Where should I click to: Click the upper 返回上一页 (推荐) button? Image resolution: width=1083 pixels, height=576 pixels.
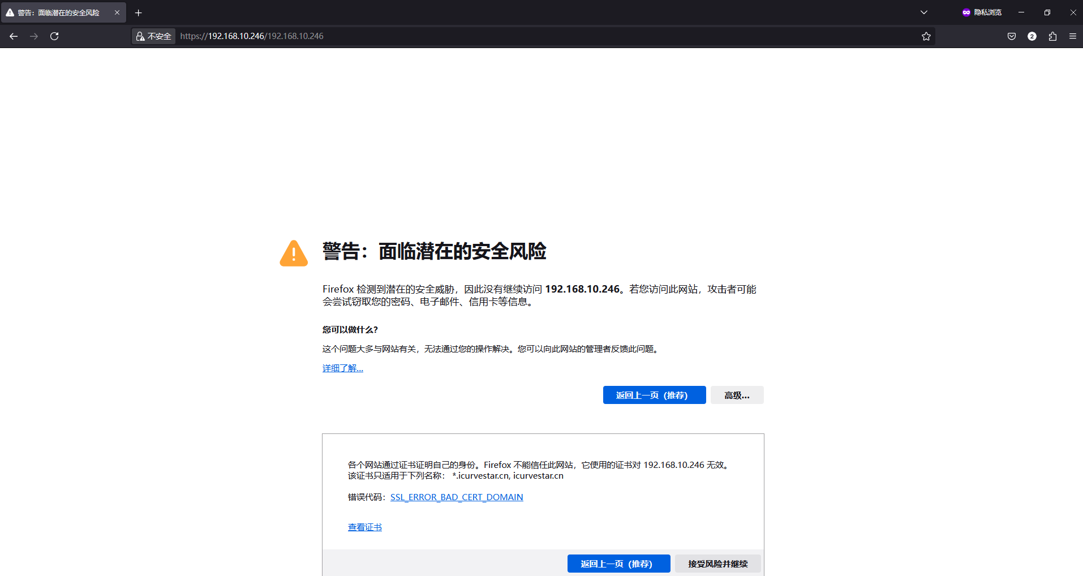(654, 395)
